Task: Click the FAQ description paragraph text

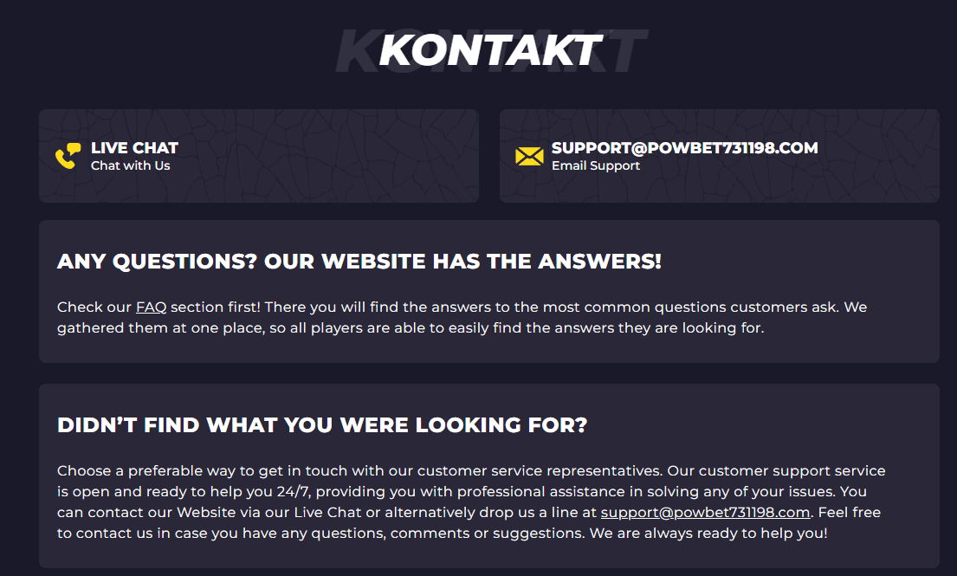Action: (462, 317)
